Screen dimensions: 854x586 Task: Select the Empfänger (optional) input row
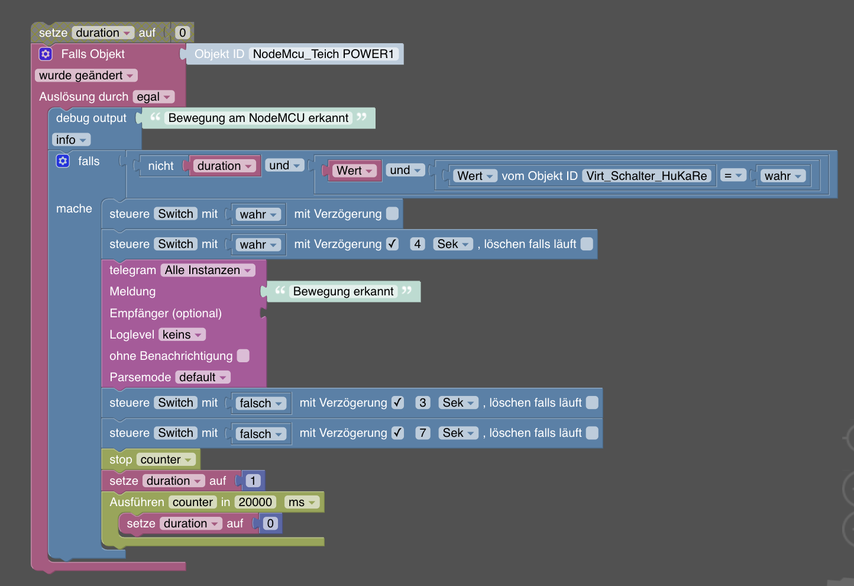[x=166, y=313]
